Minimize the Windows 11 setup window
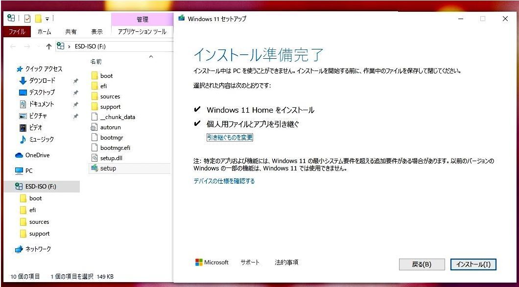The height and width of the screenshot is (287, 519). pos(460,19)
